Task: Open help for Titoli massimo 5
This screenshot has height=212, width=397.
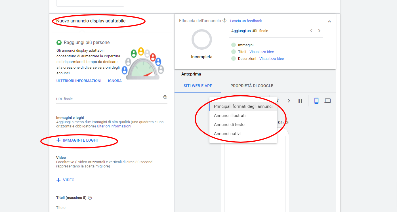Action: [90, 198]
